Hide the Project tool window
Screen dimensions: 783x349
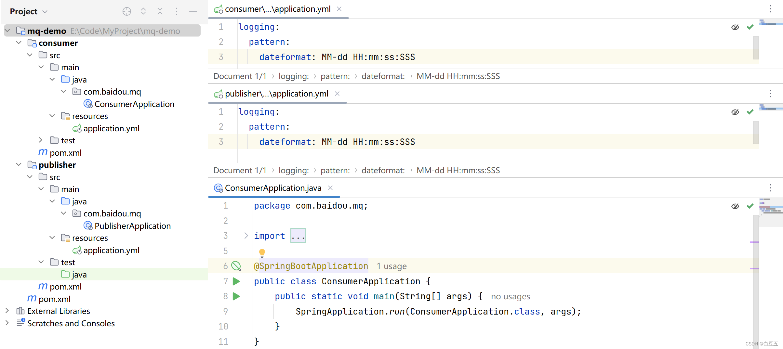pos(193,12)
